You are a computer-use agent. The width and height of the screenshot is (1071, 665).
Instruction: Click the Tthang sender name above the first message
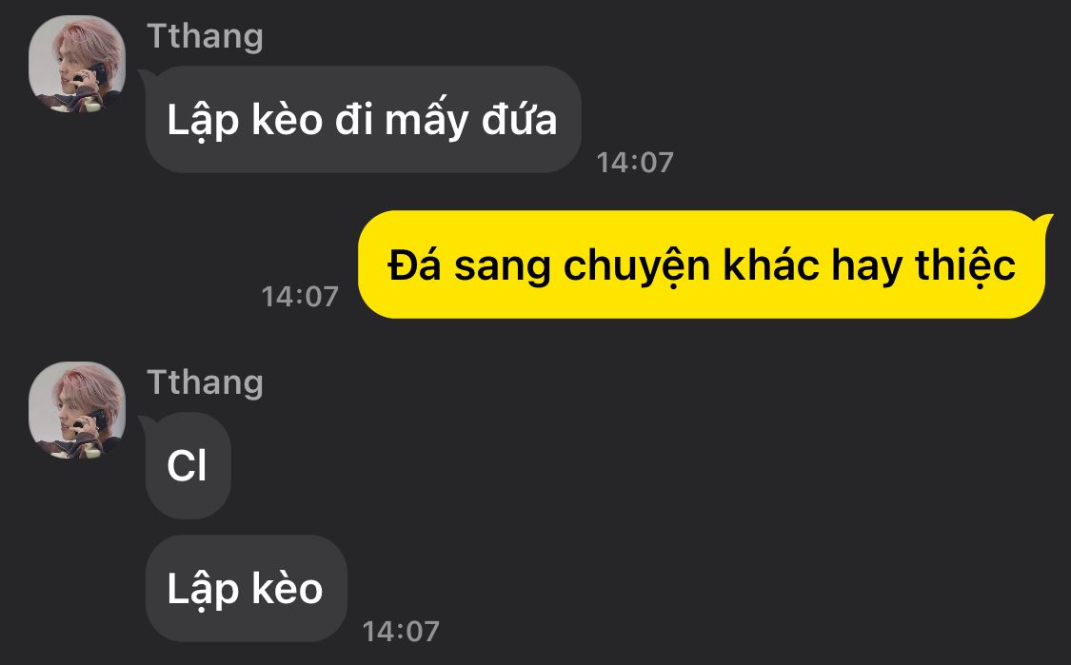[x=205, y=36]
